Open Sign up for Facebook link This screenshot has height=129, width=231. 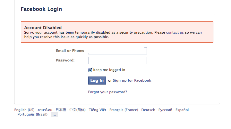click(132, 81)
